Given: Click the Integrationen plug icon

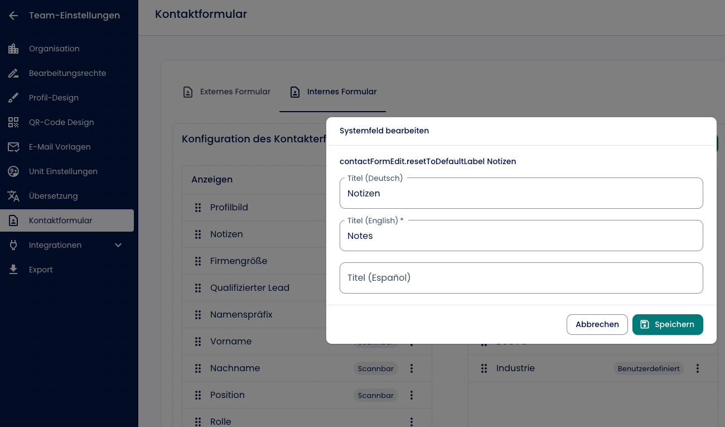Looking at the screenshot, I should pos(13,245).
